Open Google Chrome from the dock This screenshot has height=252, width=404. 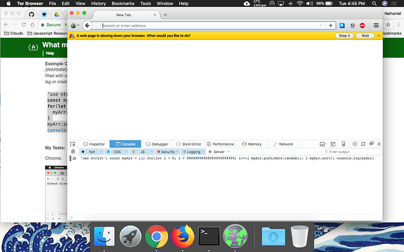click(x=156, y=236)
